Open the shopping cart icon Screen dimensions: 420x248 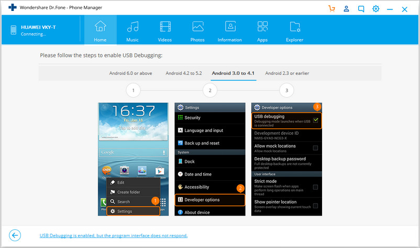tap(331, 9)
